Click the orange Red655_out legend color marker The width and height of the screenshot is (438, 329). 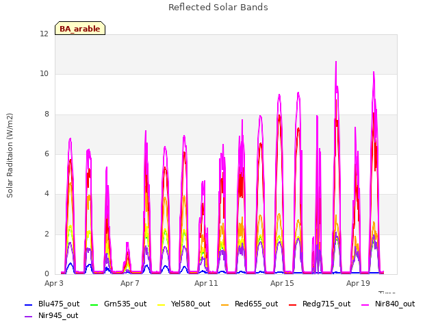(225, 304)
